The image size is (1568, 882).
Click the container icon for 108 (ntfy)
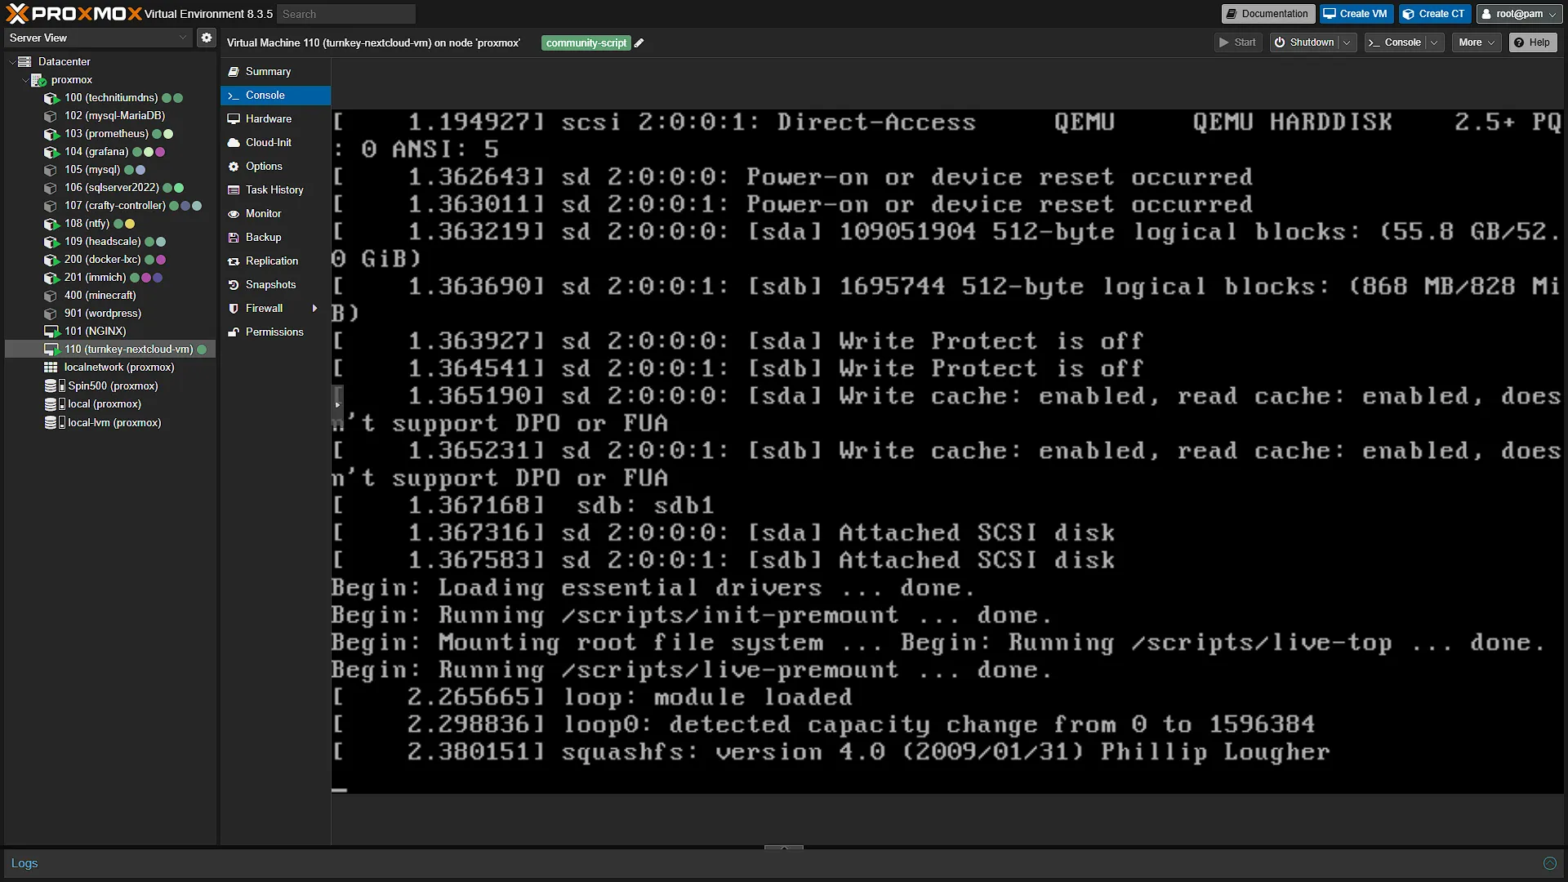point(51,224)
